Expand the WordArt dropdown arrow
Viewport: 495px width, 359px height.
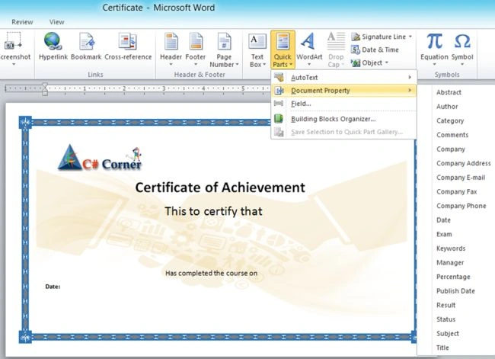tap(309, 64)
